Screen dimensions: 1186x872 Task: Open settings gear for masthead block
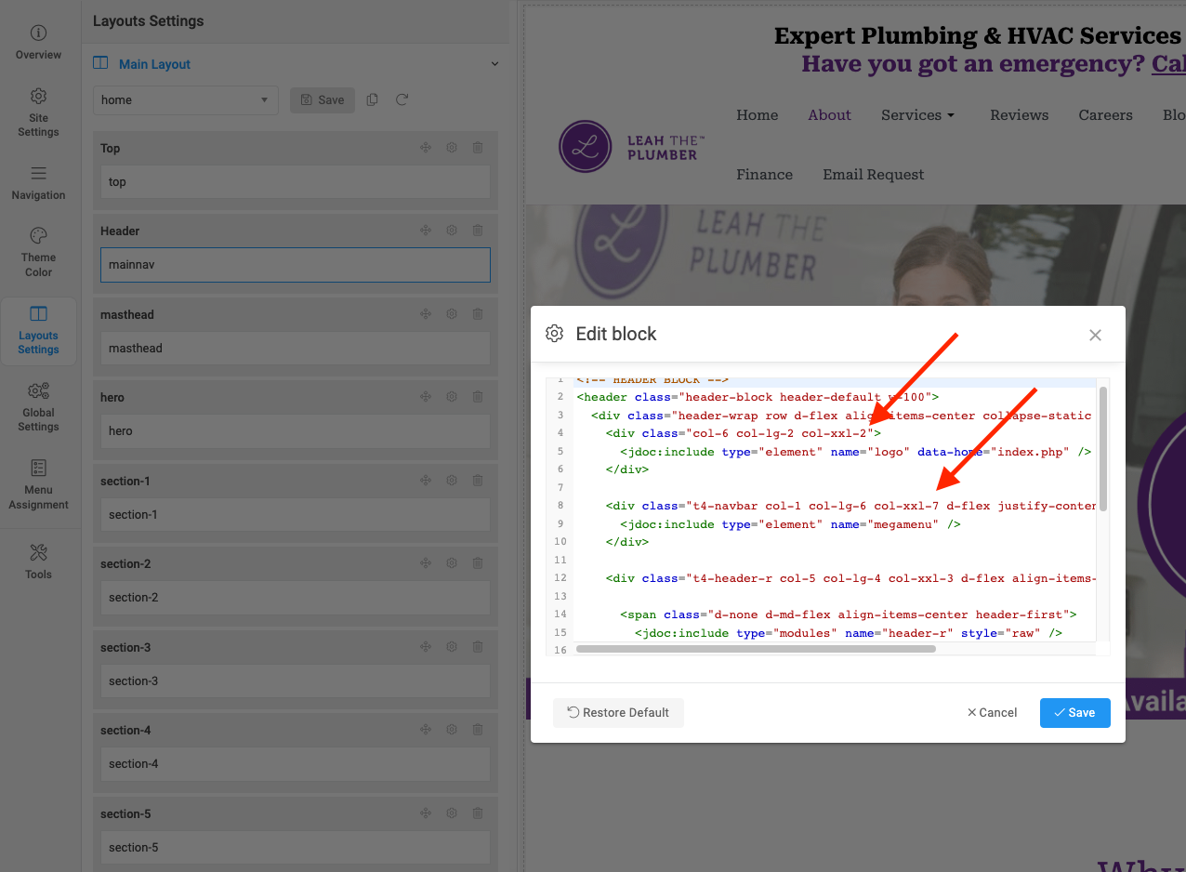click(452, 314)
